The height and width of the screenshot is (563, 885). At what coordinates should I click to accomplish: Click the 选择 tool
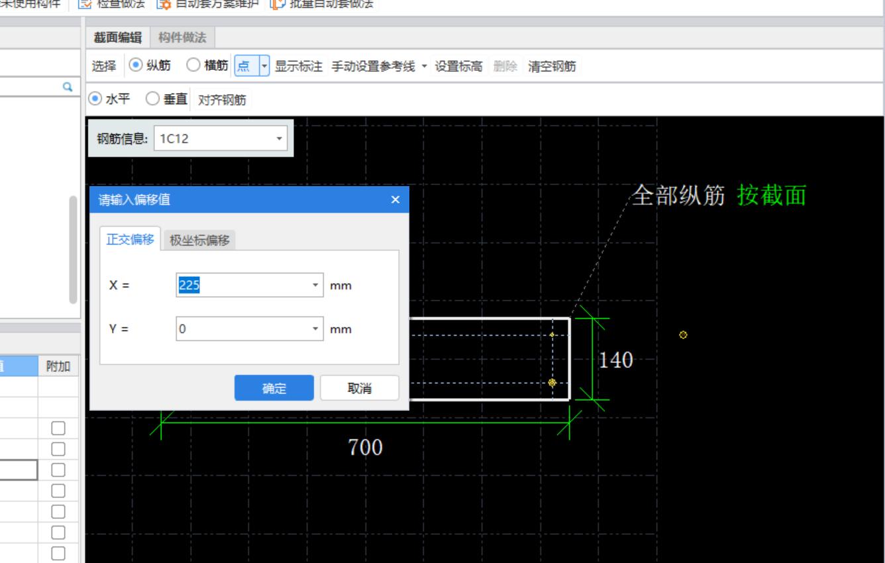point(104,66)
